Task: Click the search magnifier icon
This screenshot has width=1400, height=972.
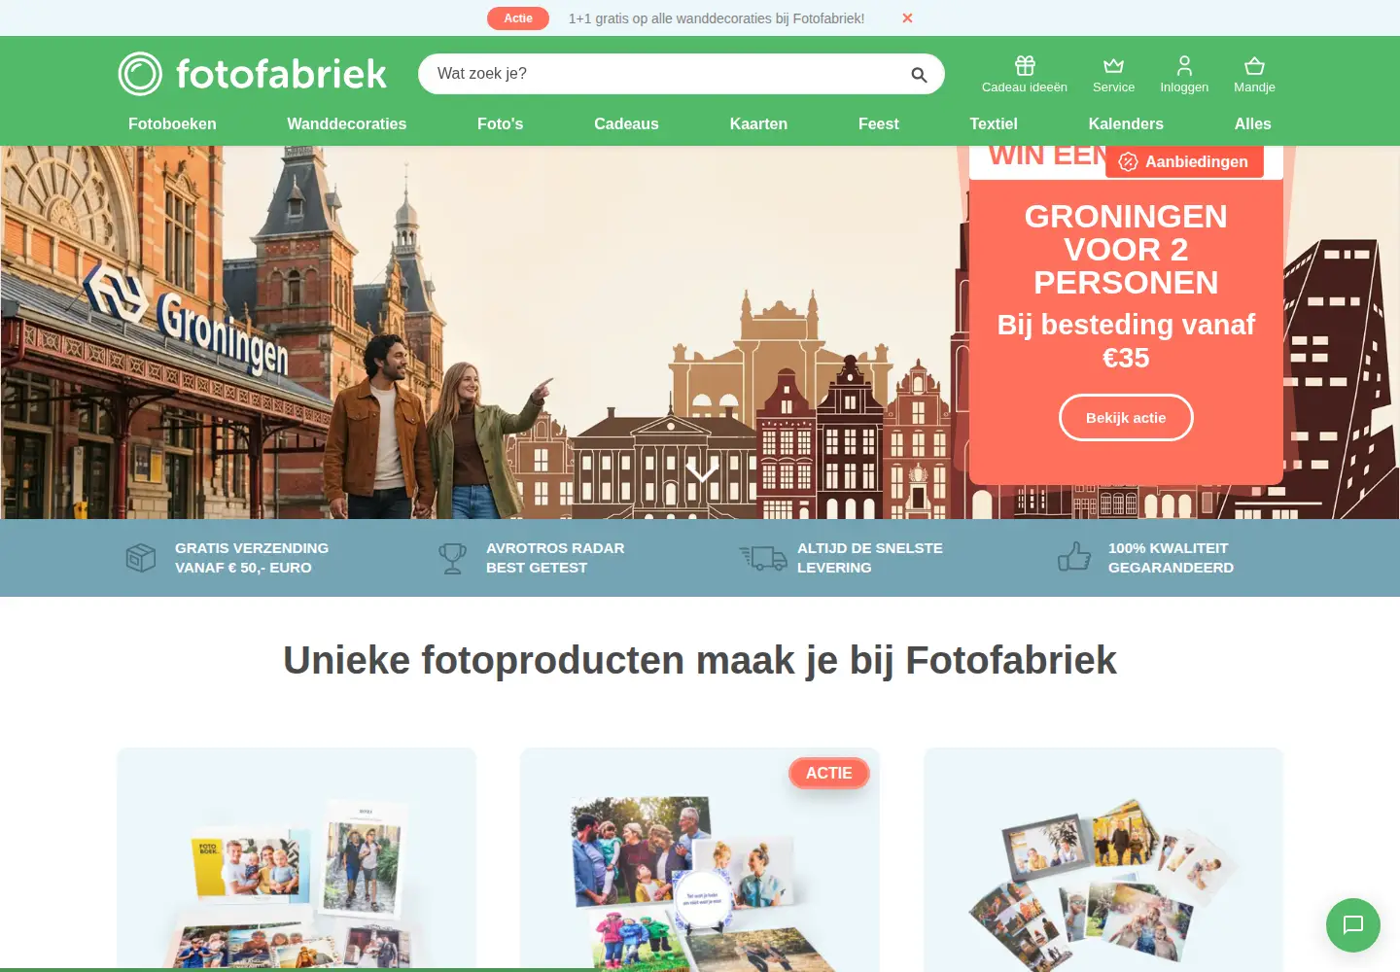Action: 919,75
